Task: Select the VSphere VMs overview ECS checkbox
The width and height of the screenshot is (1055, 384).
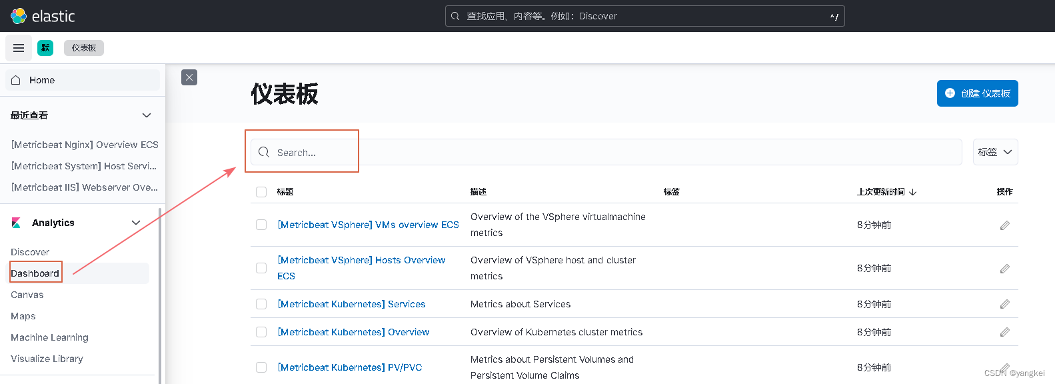Action: 261,225
